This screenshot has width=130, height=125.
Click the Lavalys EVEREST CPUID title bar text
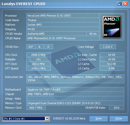click(x=24, y=4)
